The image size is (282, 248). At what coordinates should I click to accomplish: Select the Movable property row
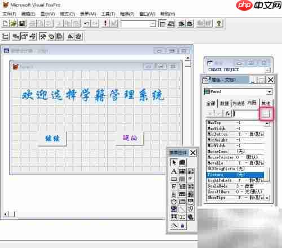[235, 163]
